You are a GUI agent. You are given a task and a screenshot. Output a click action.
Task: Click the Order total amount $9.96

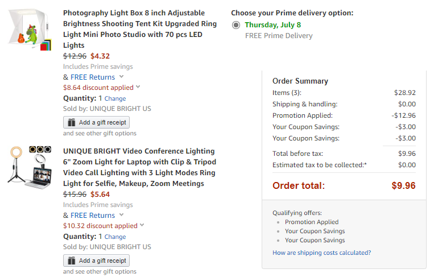click(403, 185)
